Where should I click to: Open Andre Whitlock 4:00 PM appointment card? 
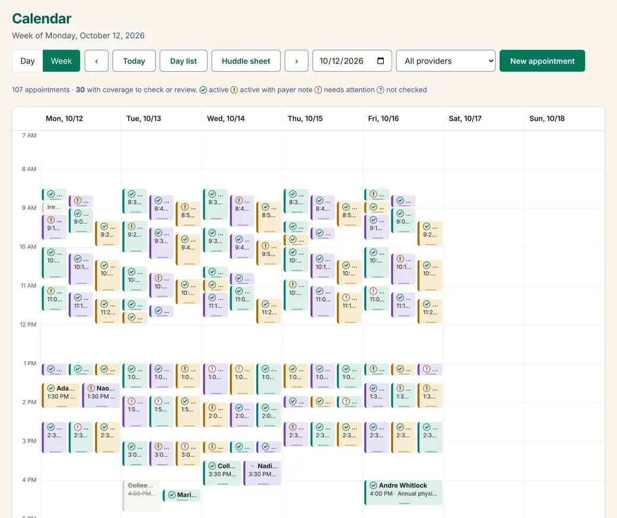click(403, 492)
